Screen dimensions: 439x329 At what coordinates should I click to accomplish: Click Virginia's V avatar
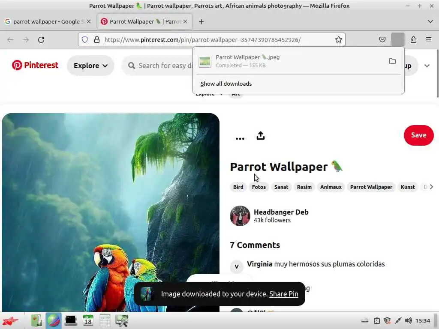[237, 266]
